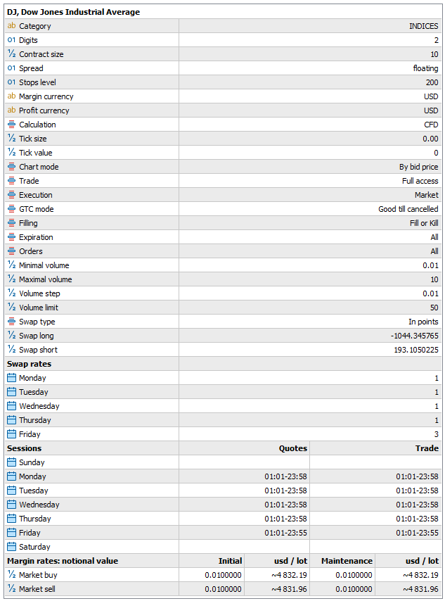Select the calendar icon beside Monday swap rate
Screen dimensions: 445x601
point(11,378)
